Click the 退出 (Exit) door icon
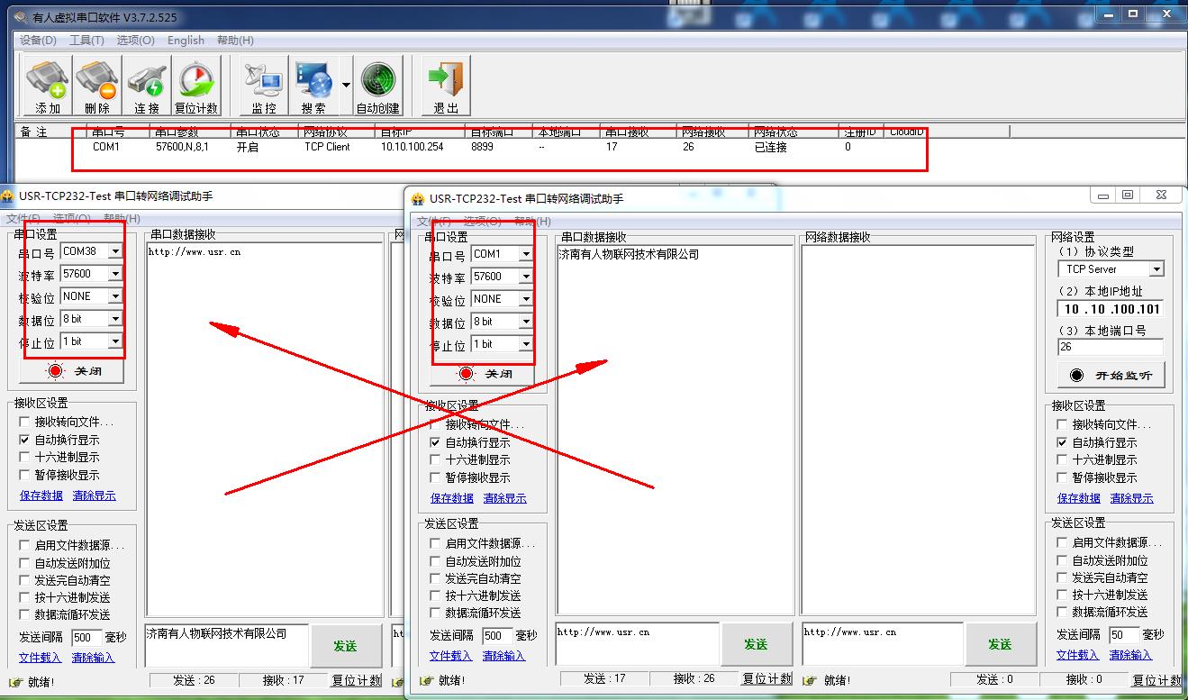 click(x=446, y=86)
